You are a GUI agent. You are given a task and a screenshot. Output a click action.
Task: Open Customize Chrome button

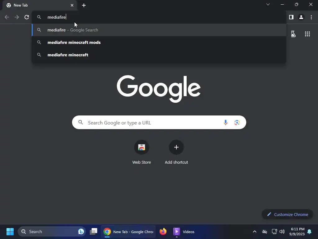[287, 214]
